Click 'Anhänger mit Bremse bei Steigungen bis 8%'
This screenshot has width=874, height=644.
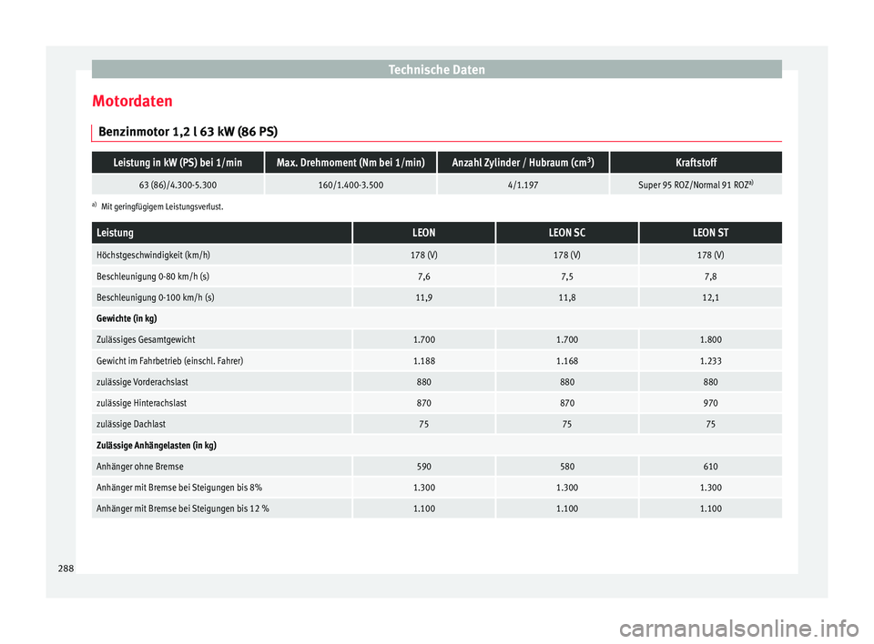click(x=179, y=488)
